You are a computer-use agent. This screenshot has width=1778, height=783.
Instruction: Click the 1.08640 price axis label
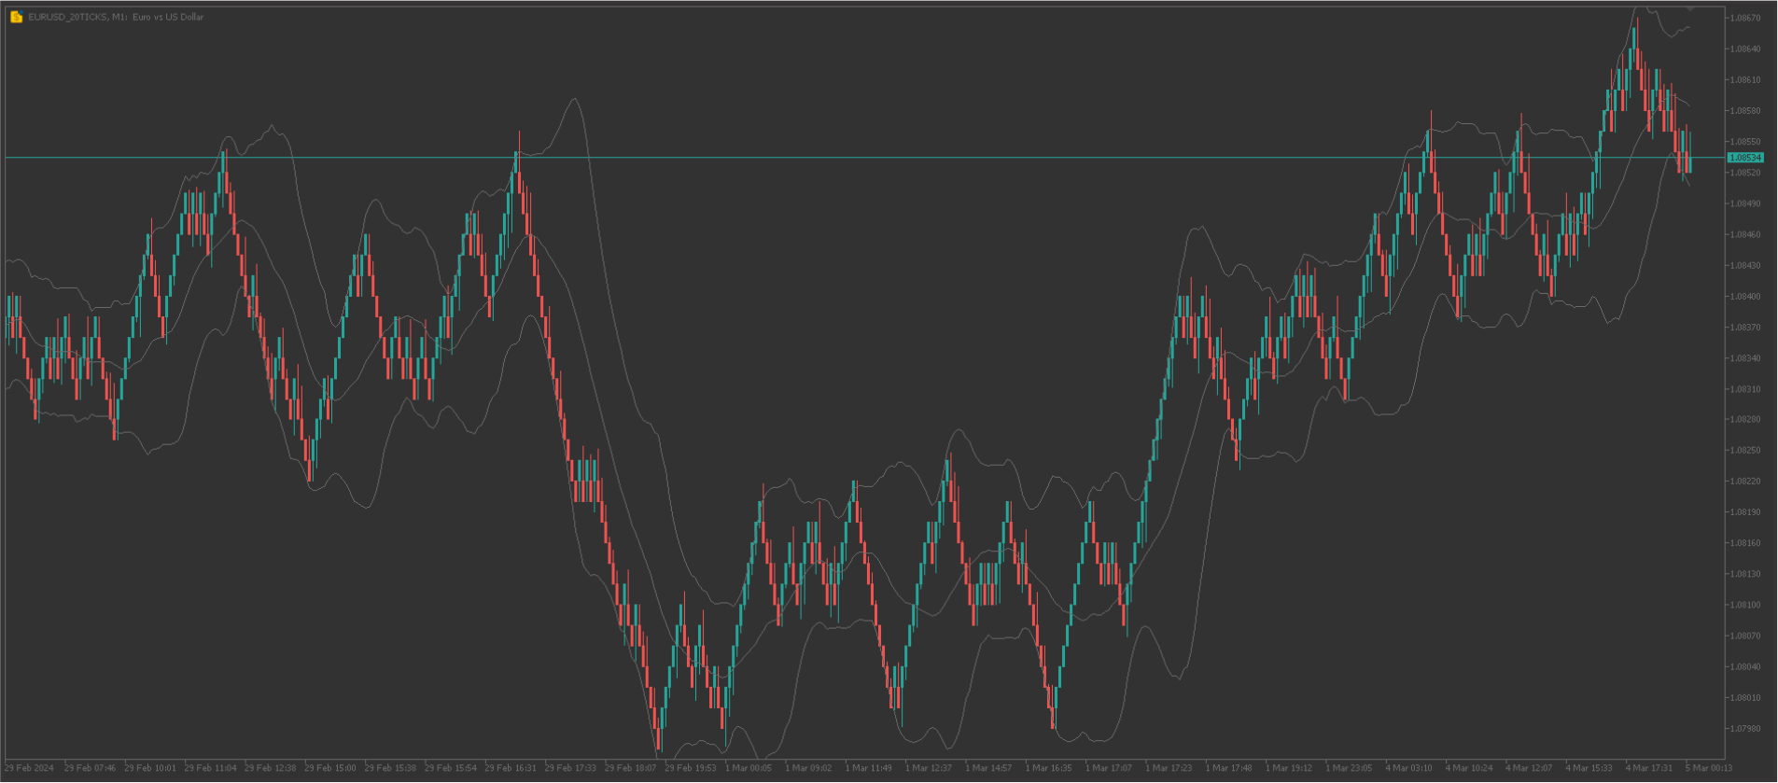coord(1744,49)
